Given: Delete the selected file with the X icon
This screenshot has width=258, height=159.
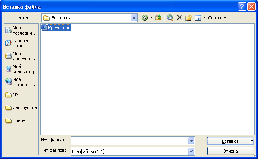Looking at the screenshot, I should coord(179,17).
